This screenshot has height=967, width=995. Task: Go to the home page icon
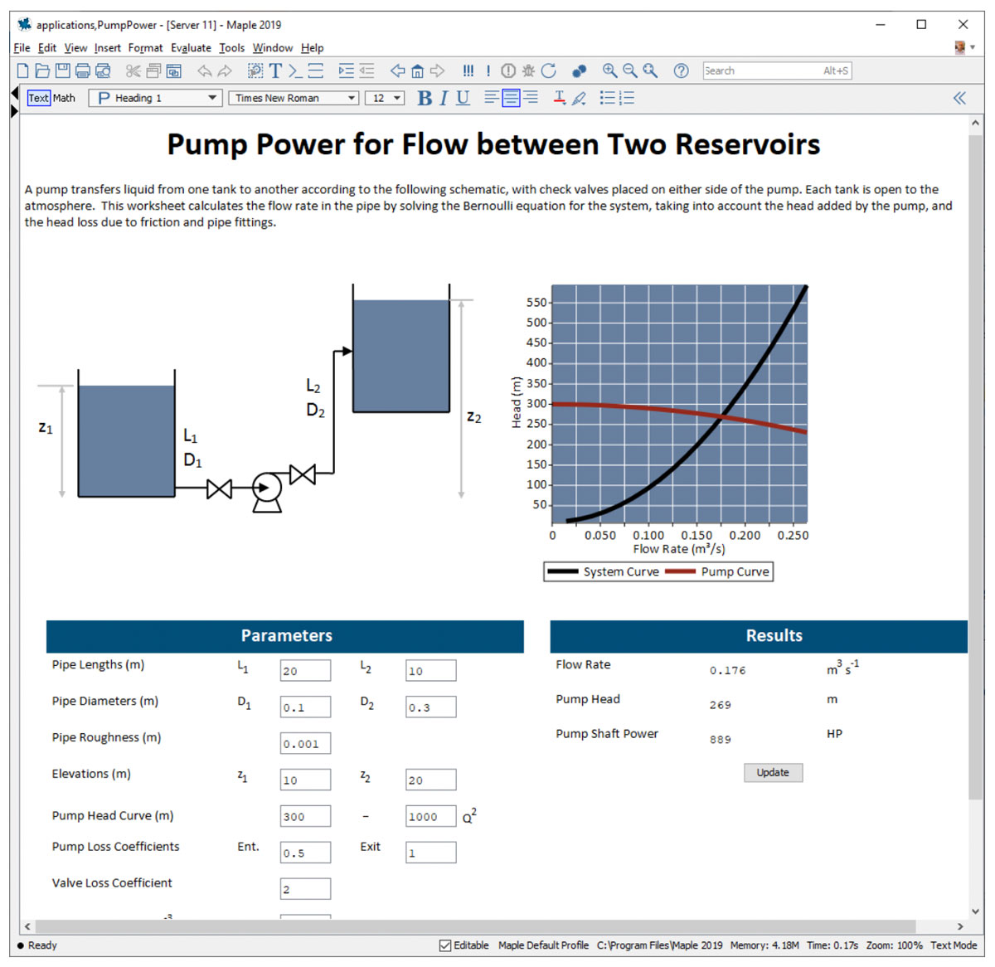pos(418,71)
